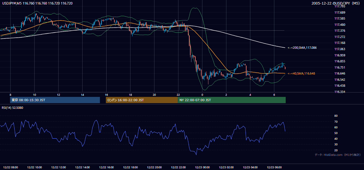Click the 12/22 12:00 time label
The height and width of the screenshot is (170, 364).
click(58, 167)
